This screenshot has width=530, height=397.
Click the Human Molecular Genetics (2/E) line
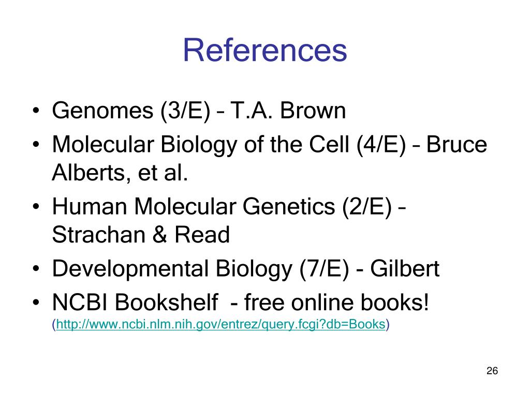coord(229,207)
